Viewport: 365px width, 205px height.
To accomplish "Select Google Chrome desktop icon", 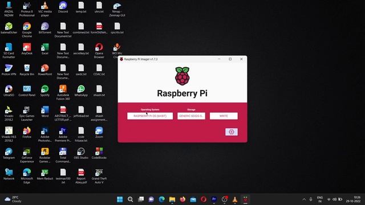I will [x=27, y=30].
